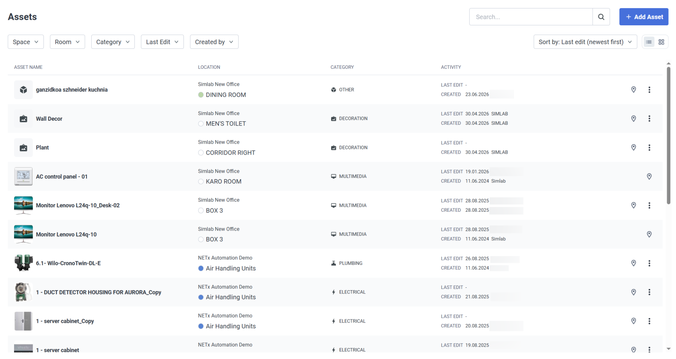This screenshot has height=359, width=676.
Task: Click the cube icon of ganzidkoa szhneider kuchnia
Action: coord(23,90)
